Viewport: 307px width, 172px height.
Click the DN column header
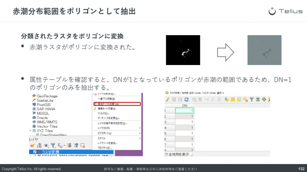[185, 105]
